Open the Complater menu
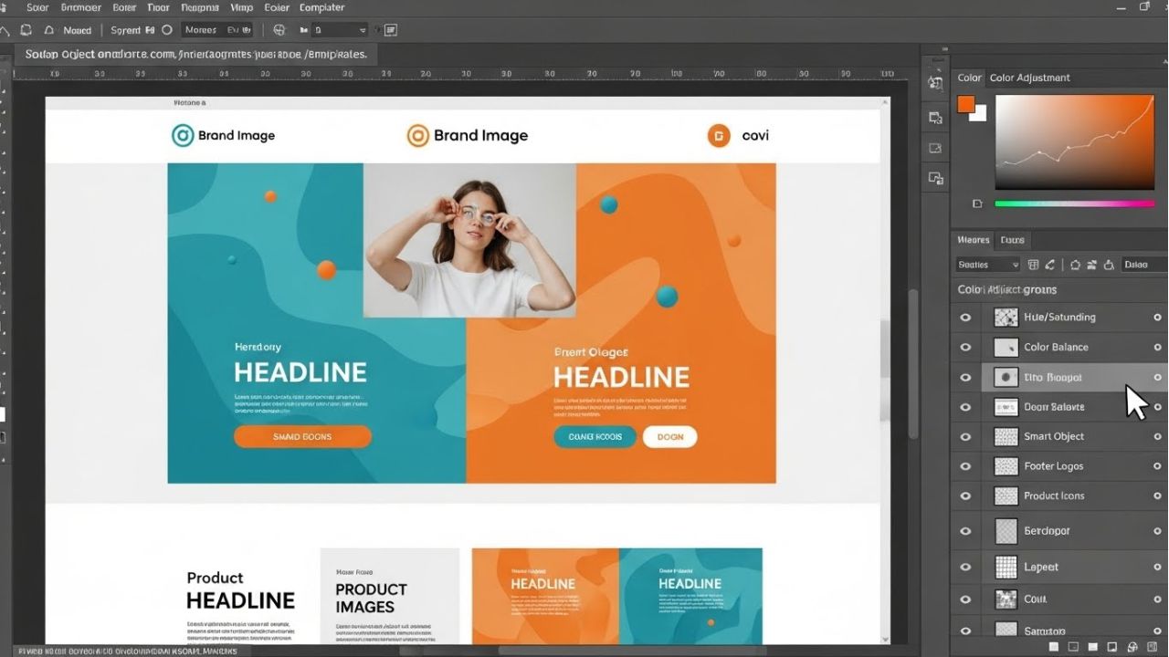Viewport: 1169px width, 657px height. [x=322, y=7]
